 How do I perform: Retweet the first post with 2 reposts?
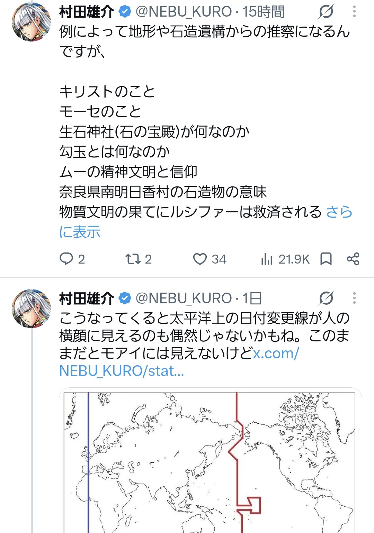[x=133, y=259]
